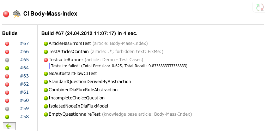267x139 pixels.
Task: Click the green back arrow button below builds
Action: (10, 126)
